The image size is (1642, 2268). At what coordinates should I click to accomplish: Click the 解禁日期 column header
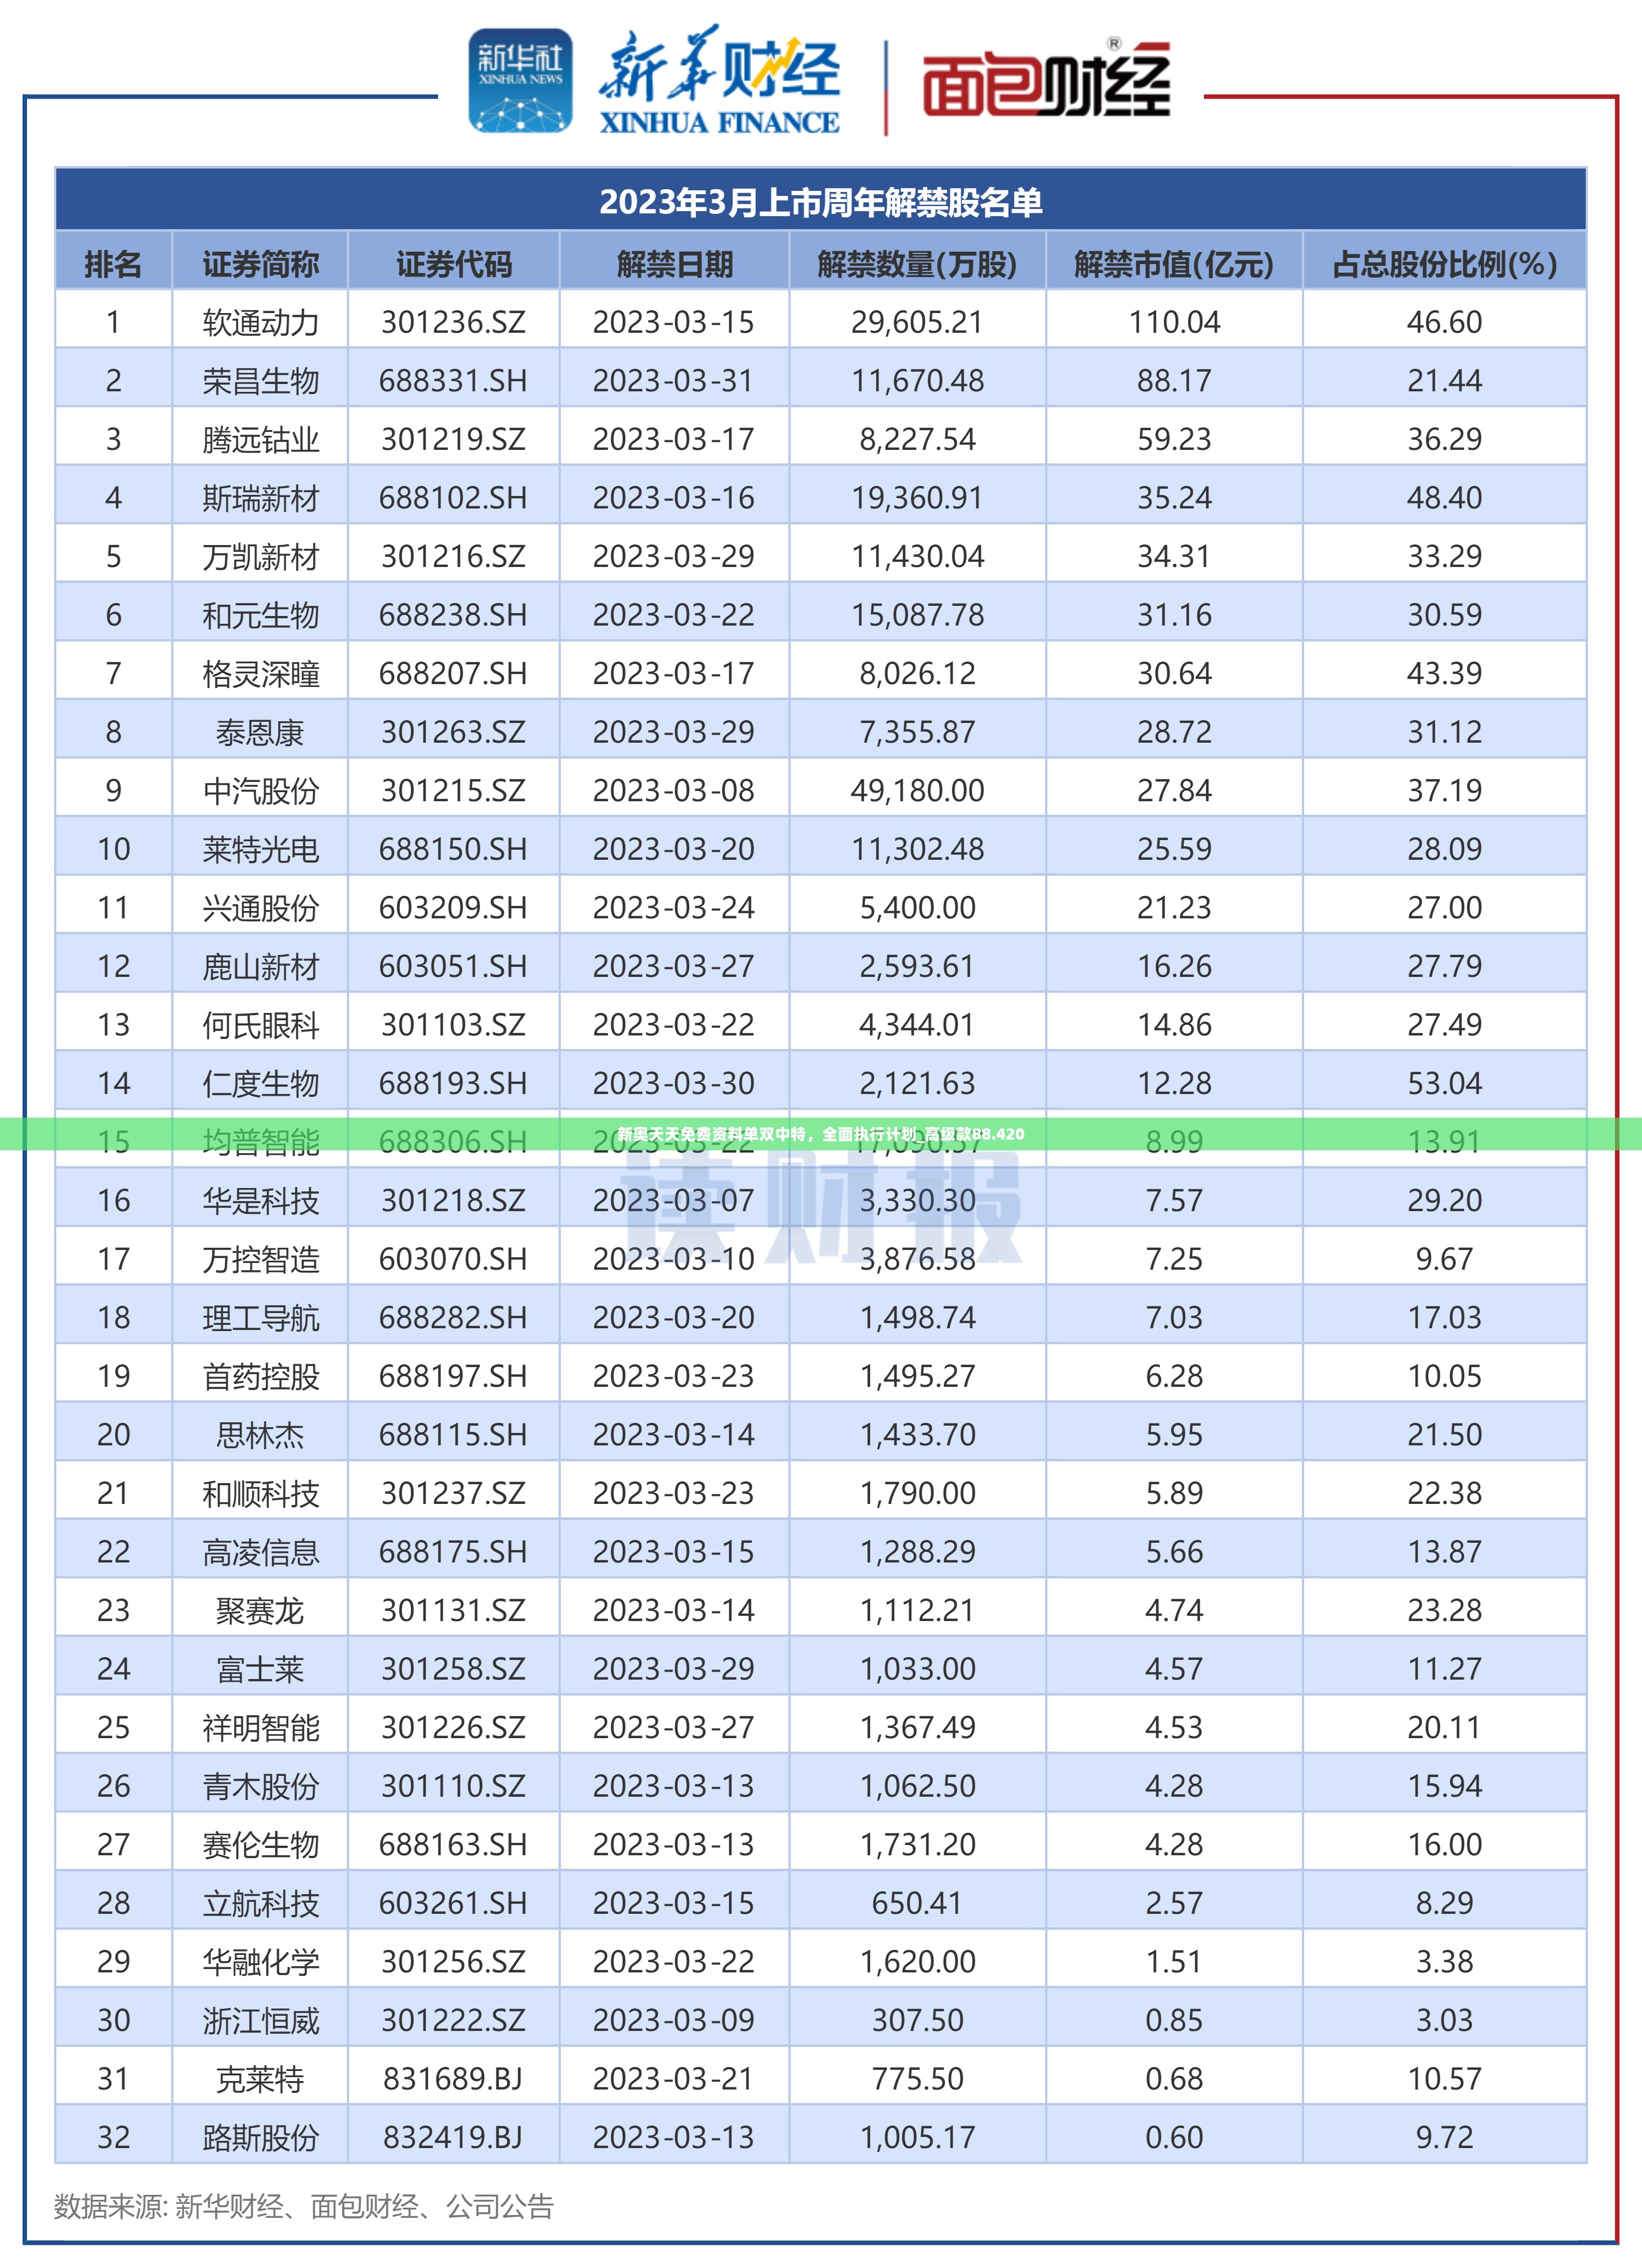tap(674, 264)
